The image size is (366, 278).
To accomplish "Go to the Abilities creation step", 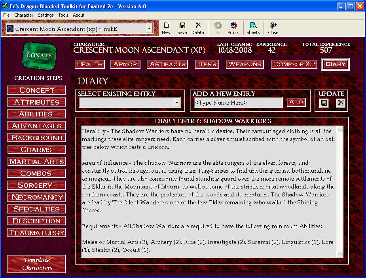I will coord(36,114).
